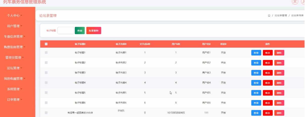Click the 求组队 content cell
This screenshot has width=305, height=117.
(x=121, y=110)
